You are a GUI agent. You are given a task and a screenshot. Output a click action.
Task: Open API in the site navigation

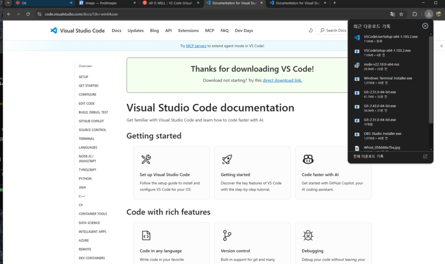click(x=169, y=31)
